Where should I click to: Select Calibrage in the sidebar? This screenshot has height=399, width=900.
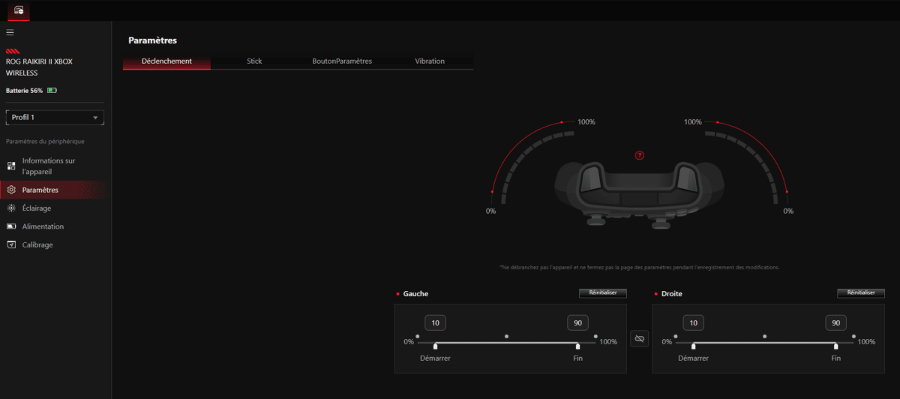click(x=55, y=244)
